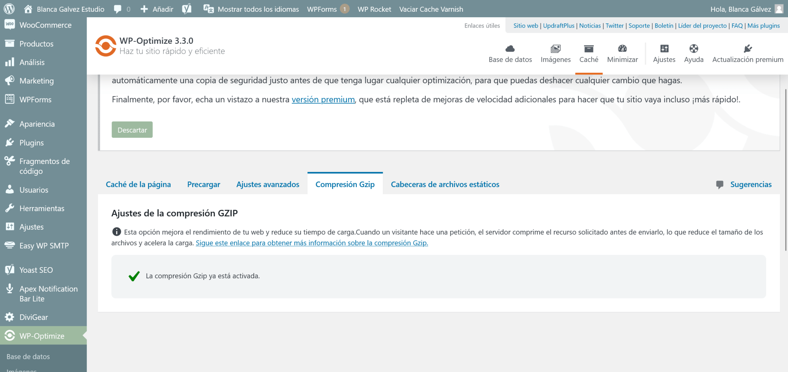
Task: Switch to Cabeceras de archivos estáticos tab
Action: click(445, 184)
